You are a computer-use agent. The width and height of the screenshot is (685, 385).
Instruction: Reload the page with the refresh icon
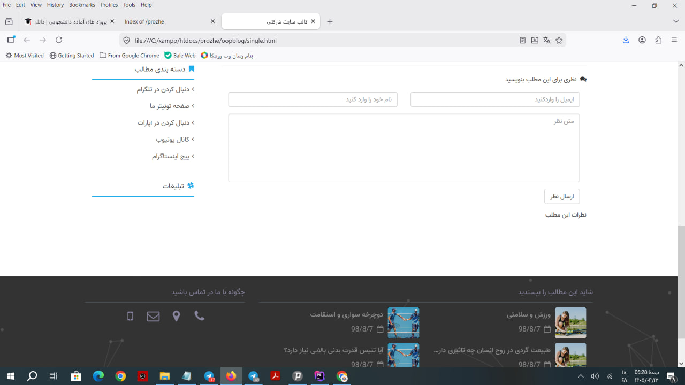(59, 40)
